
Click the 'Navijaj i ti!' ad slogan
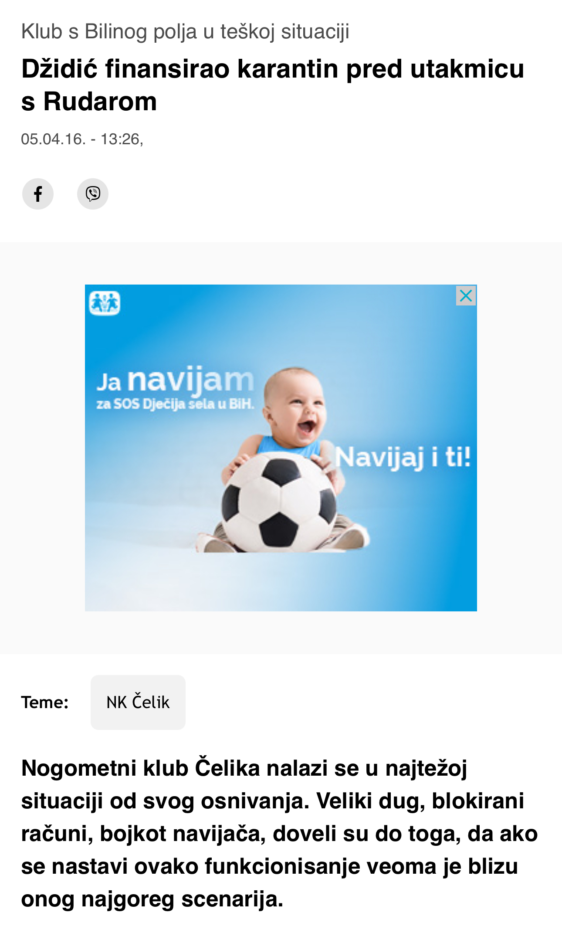[x=403, y=458]
